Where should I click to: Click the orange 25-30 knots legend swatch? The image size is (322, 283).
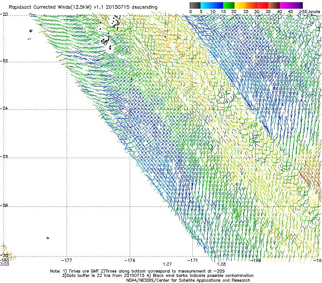point(252,5)
